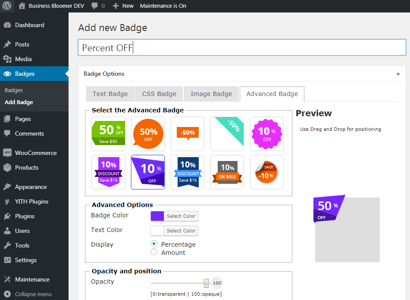This screenshot has height=300, width=410.
Task: Select the Amount display radio button
Action: [x=154, y=252]
